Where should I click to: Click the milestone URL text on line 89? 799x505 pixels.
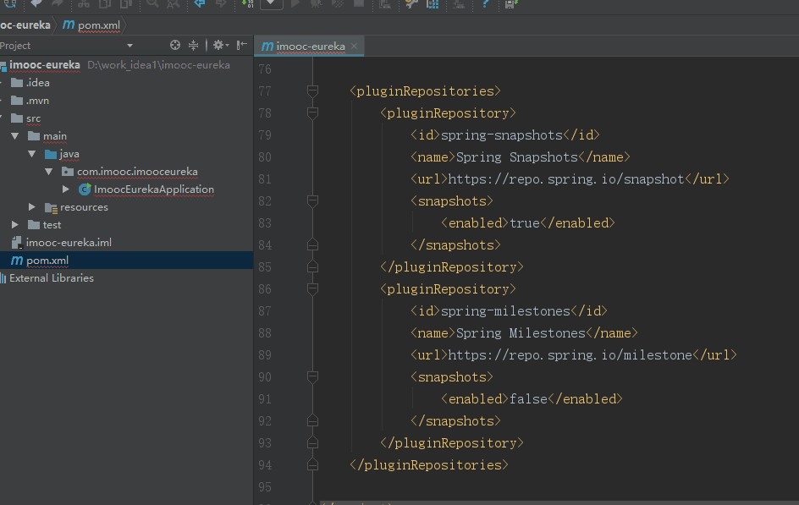coord(570,355)
